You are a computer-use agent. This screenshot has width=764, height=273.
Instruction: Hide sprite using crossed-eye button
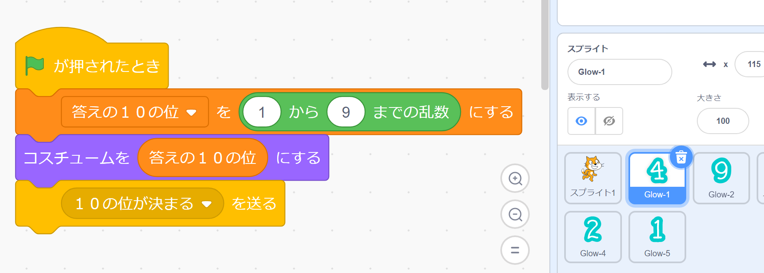[x=609, y=121]
